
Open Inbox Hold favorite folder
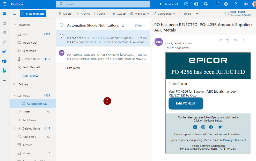(33, 43)
